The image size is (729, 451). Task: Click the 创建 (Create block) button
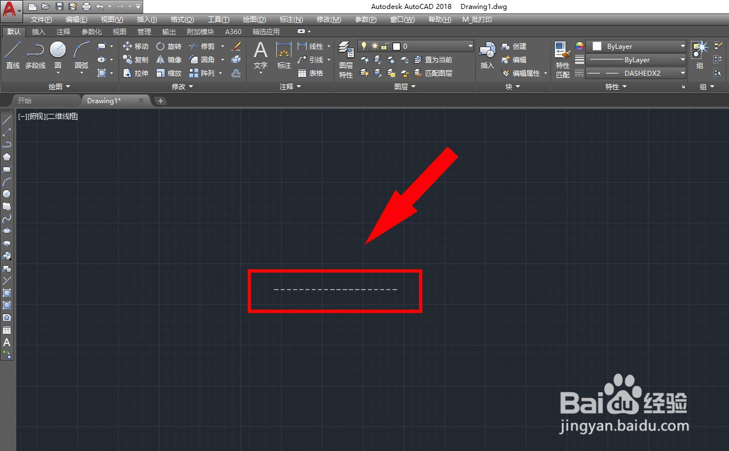514,47
